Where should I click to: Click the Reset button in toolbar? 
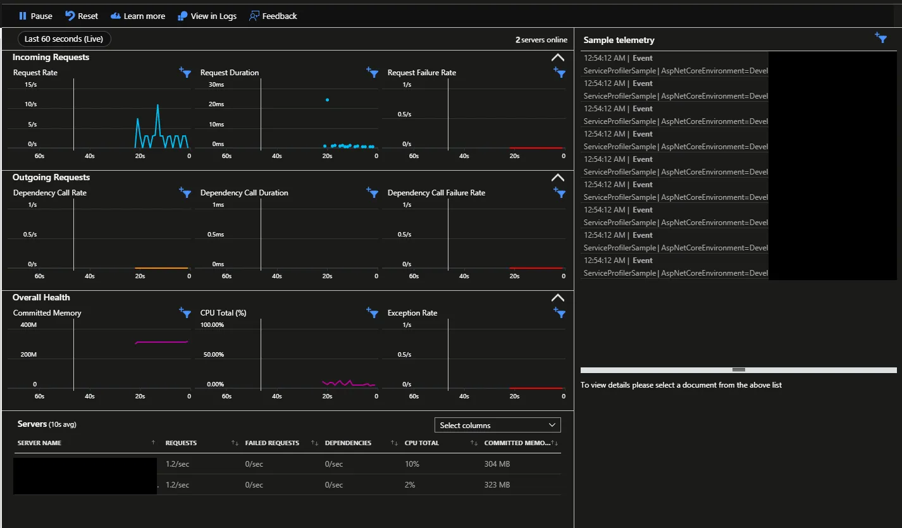click(x=82, y=16)
